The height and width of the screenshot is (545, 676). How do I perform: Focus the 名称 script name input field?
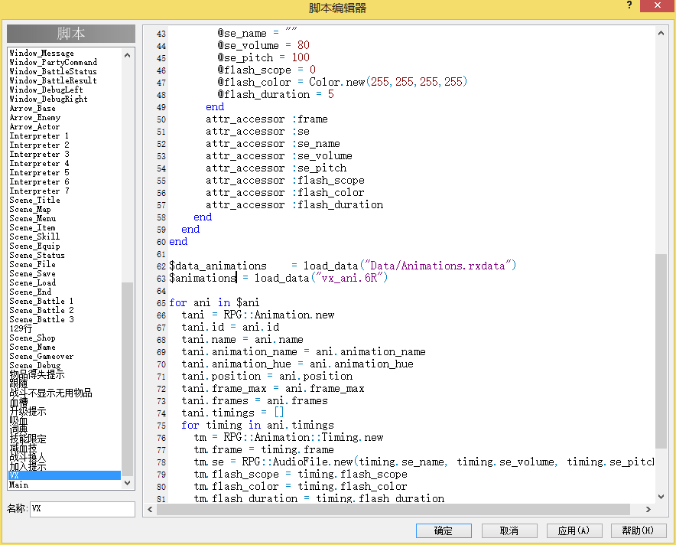coord(83,509)
